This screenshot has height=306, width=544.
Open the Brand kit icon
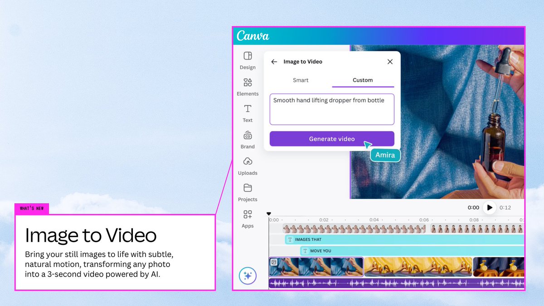[x=248, y=140]
